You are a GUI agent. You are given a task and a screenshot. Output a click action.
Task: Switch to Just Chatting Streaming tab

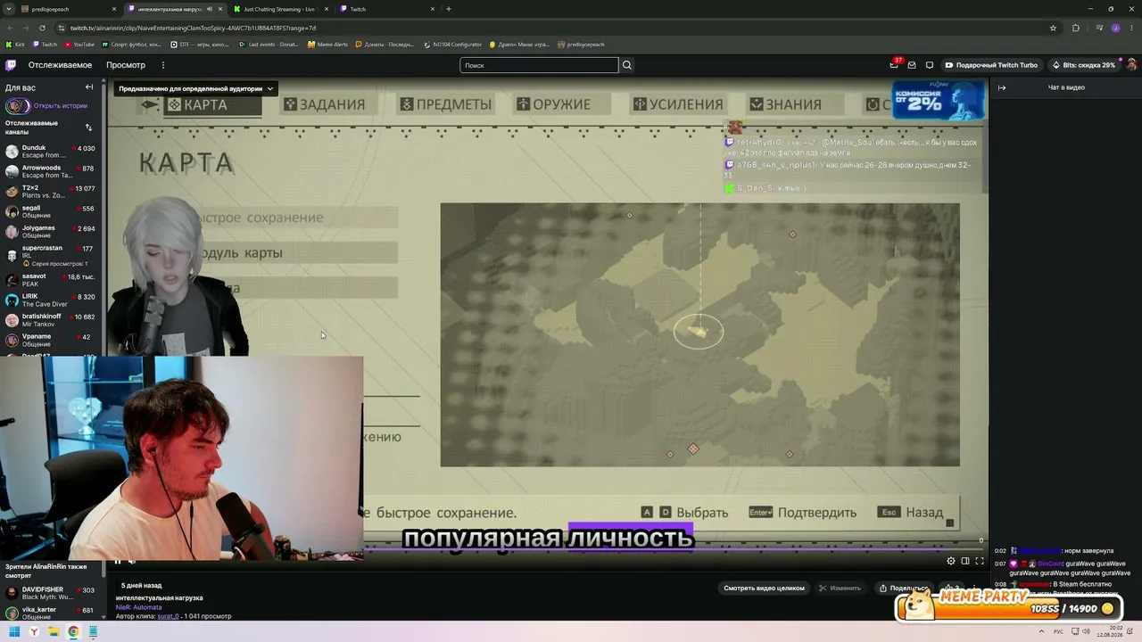[282, 9]
